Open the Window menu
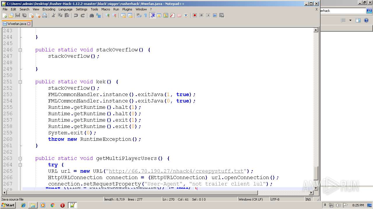This screenshot has width=373, height=209. tap(141, 9)
